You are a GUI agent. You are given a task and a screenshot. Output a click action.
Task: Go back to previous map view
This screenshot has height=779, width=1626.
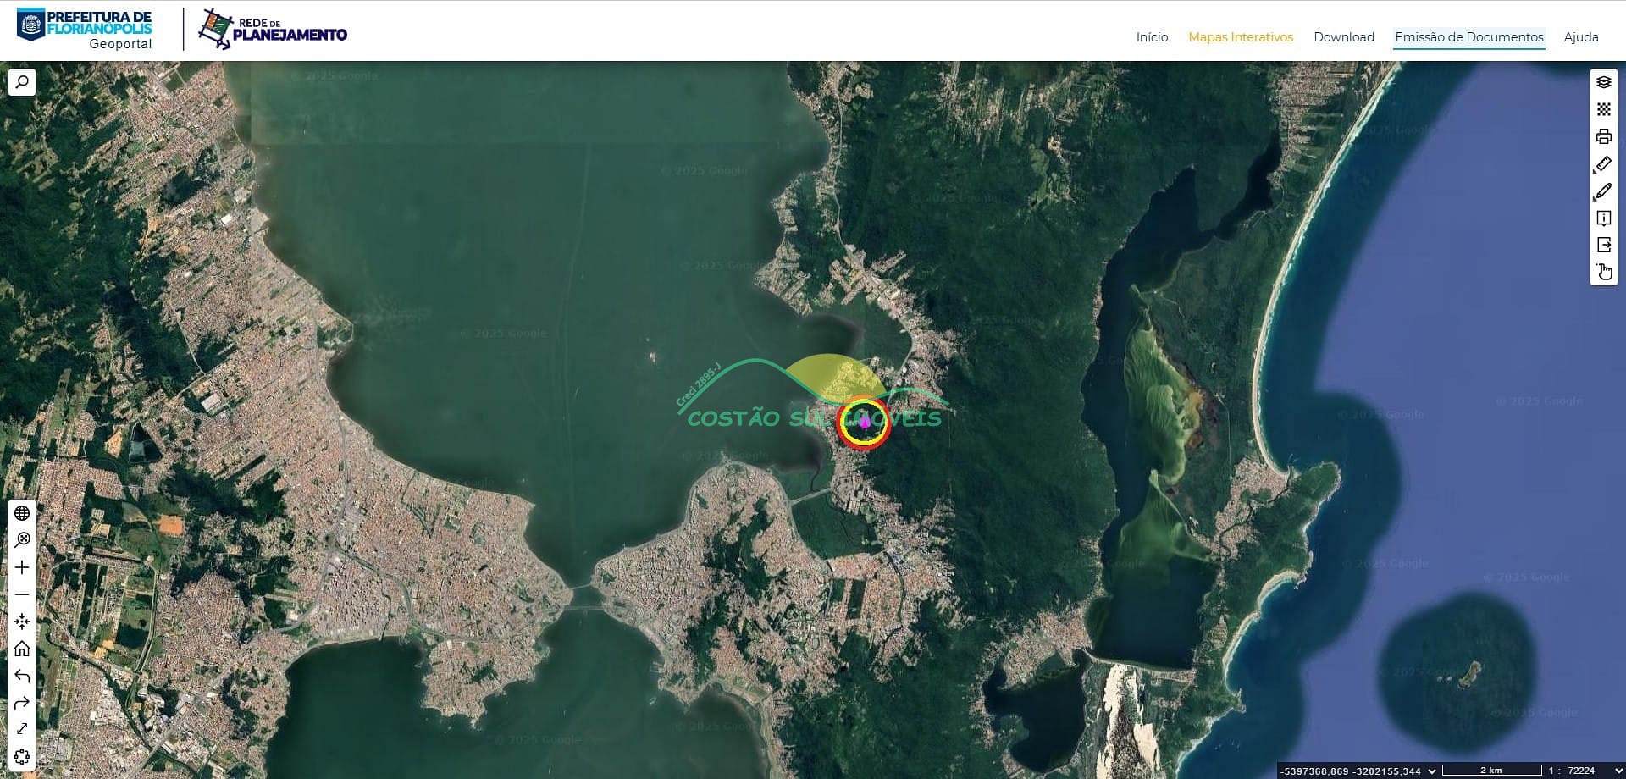coord(22,676)
